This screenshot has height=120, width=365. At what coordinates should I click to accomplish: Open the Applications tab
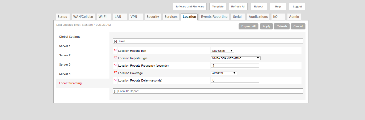point(258,17)
